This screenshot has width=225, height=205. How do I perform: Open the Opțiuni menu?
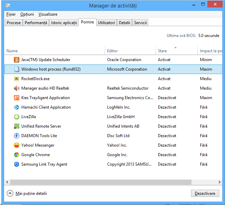27,14
